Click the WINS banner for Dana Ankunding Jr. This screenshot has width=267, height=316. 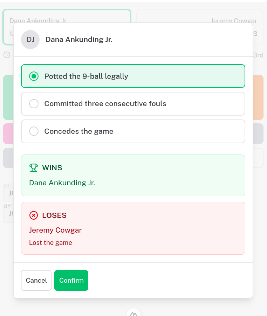(133, 175)
